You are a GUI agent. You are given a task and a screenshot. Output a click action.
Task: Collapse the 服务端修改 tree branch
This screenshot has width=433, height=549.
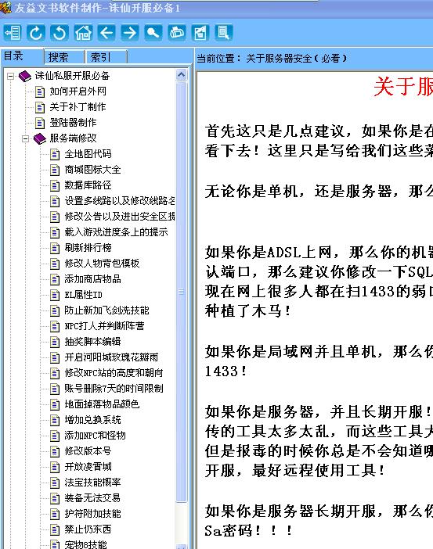tap(25, 138)
